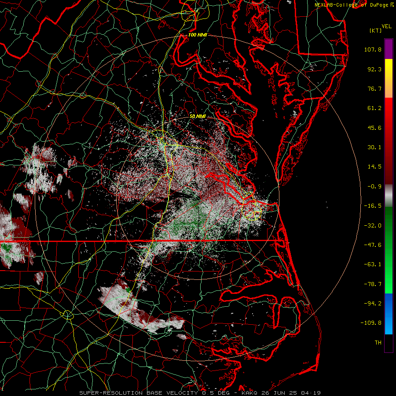Viewport: 396px width, 396px height.
Task: Select the -78.7 legend value
Action: click(x=373, y=284)
